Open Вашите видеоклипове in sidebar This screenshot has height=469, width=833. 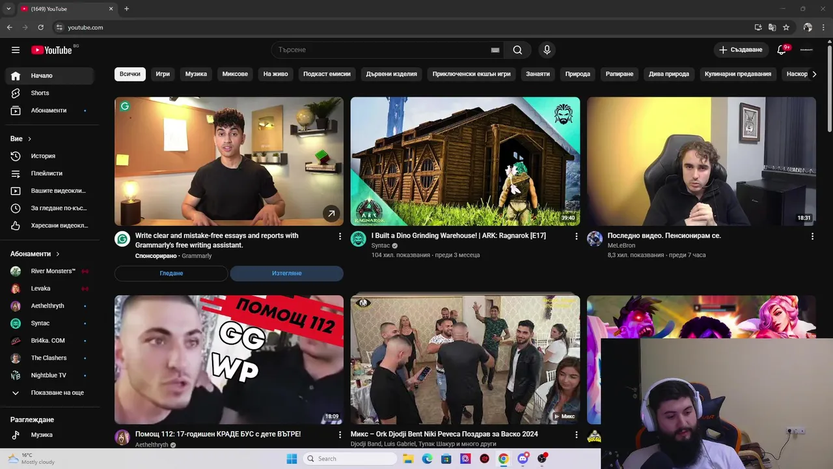[x=49, y=191]
